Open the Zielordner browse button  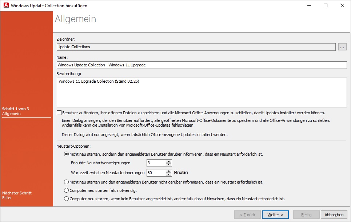[x=342, y=47]
